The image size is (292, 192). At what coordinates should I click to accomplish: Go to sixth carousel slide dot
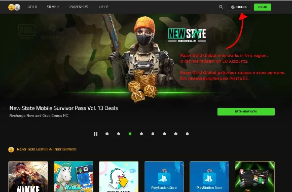click(164, 134)
